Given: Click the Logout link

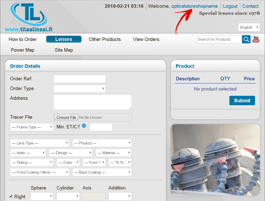Looking at the screenshot, I should tap(230, 6).
